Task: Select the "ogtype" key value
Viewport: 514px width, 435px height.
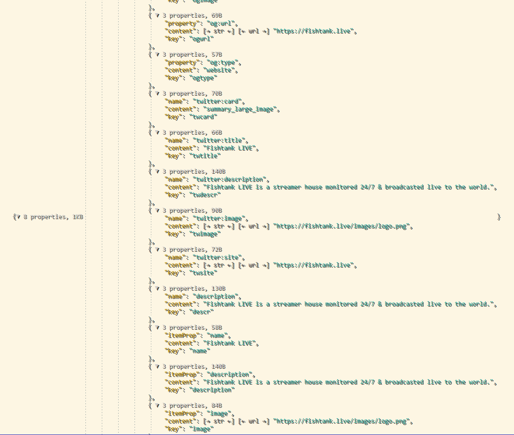Action: (x=203, y=78)
